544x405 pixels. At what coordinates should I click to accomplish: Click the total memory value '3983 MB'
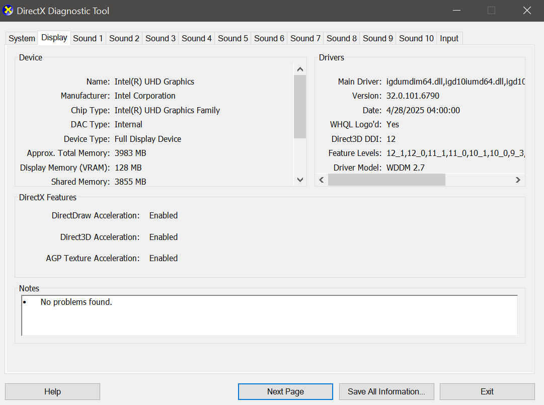(130, 153)
